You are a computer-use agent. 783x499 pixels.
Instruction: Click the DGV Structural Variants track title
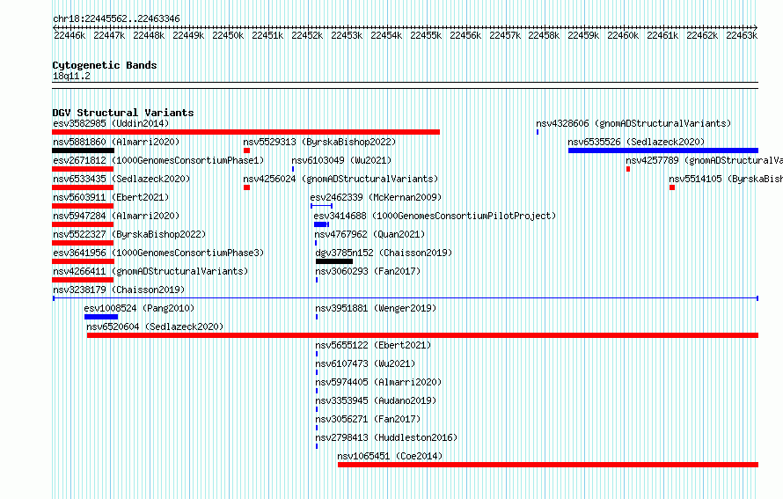[123, 113]
